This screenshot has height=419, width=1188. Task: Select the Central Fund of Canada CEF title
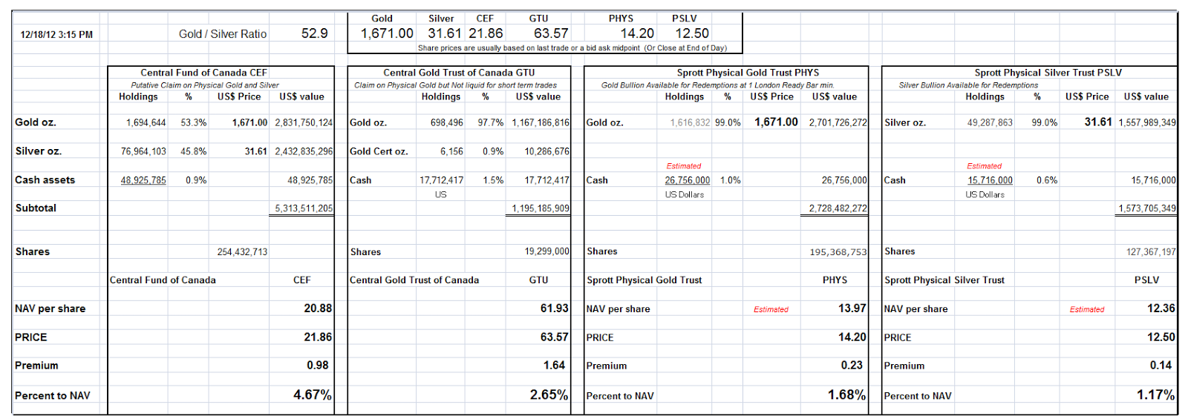(204, 73)
